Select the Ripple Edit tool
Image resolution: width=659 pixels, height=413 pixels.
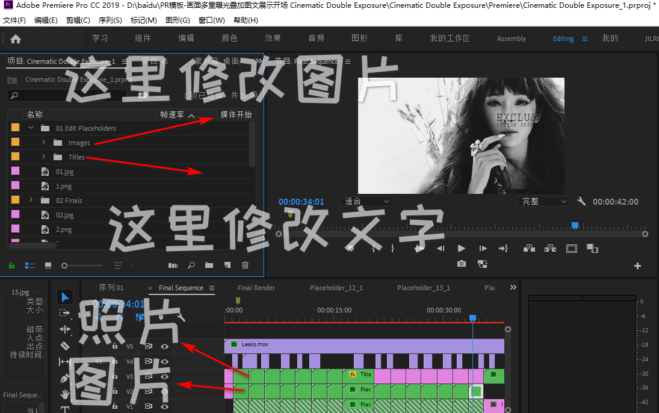65,329
